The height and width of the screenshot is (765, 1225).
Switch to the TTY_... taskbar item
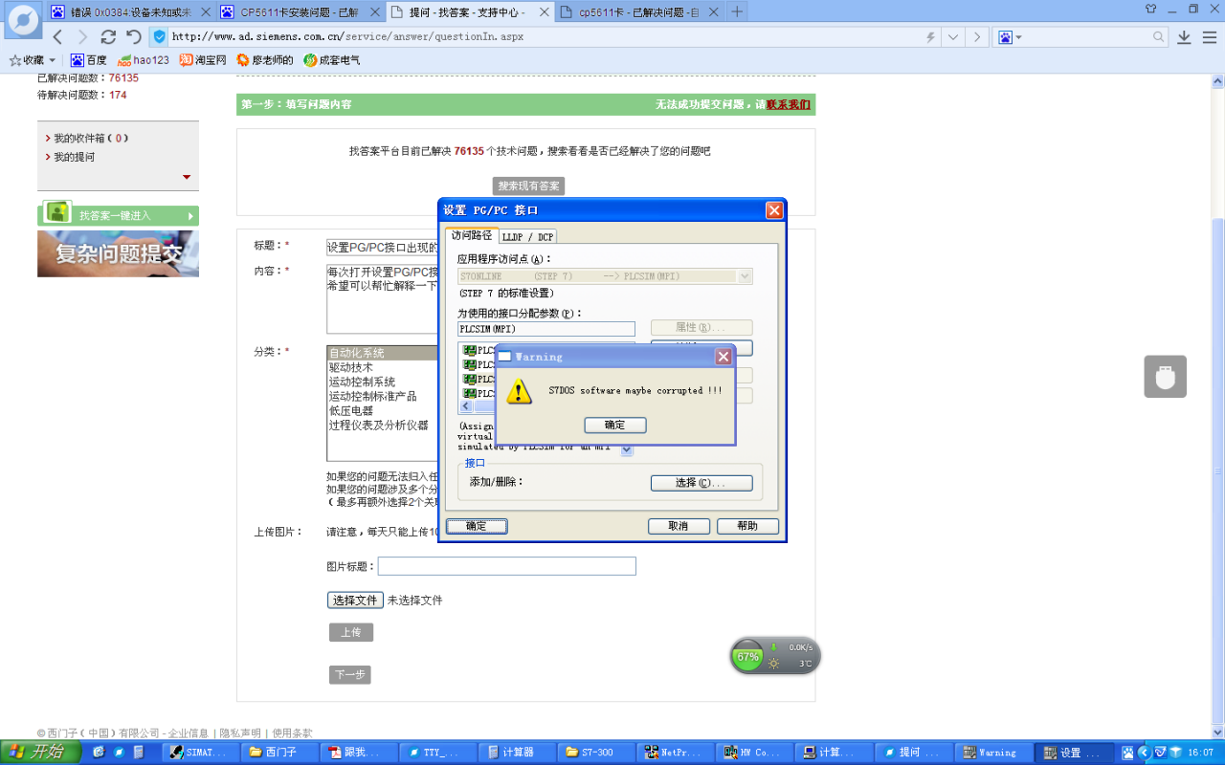click(x=437, y=753)
